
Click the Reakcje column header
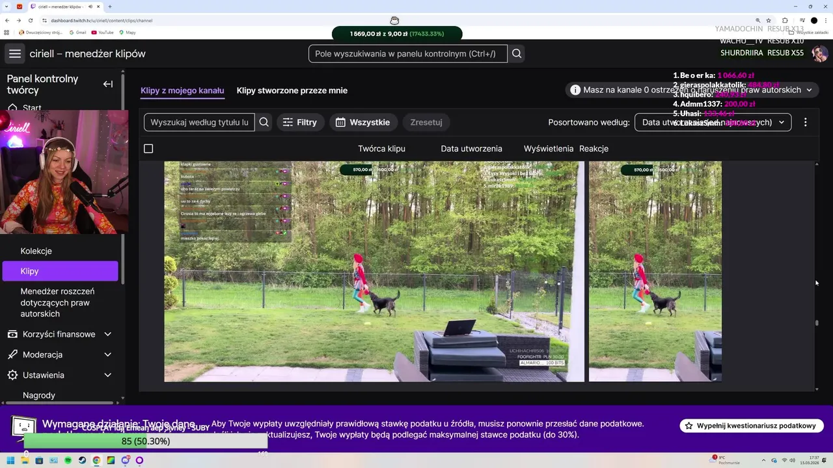tap(594, 149)
